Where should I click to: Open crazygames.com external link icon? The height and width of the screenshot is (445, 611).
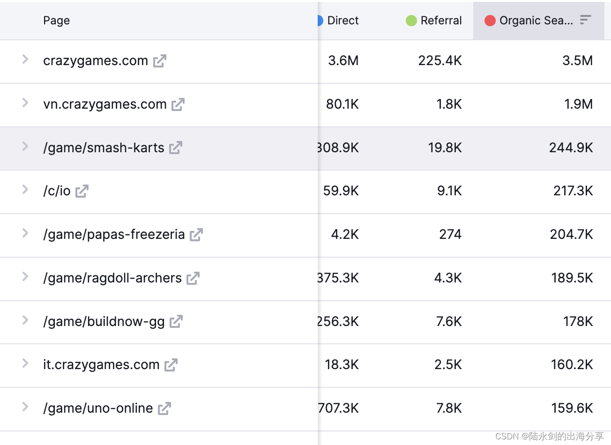coord(160,61)
